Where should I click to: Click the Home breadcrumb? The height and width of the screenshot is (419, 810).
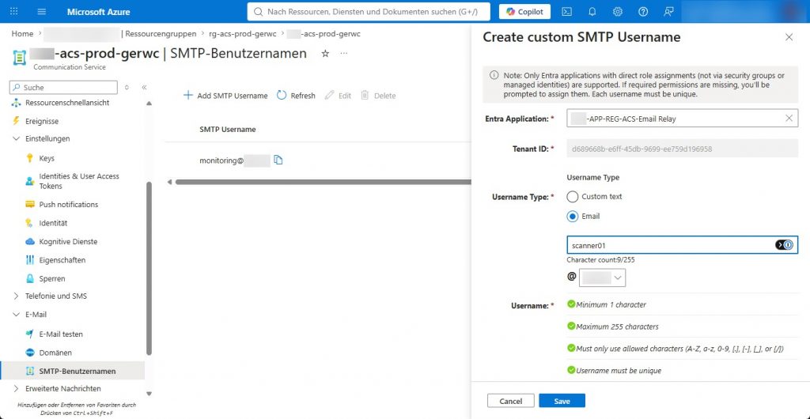22,33
